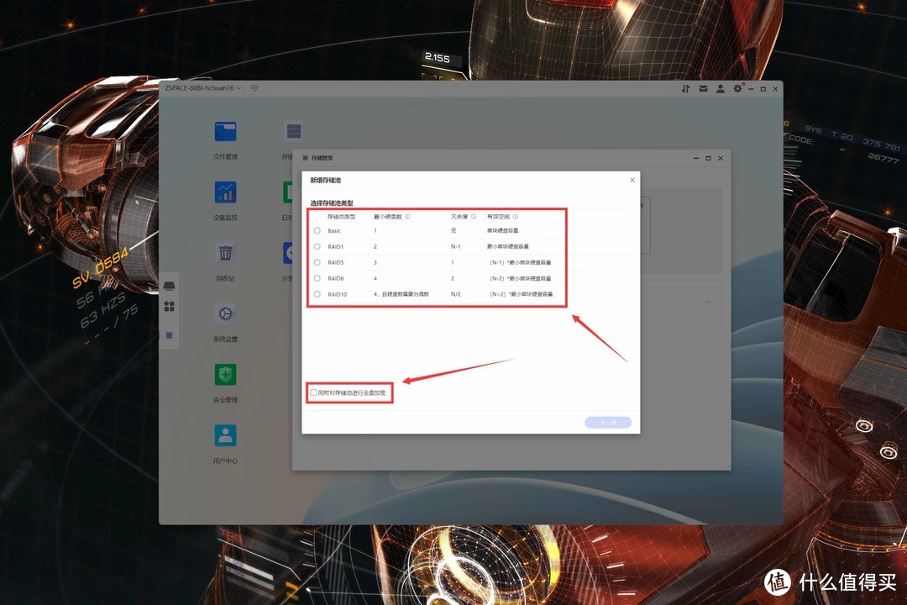Click the info icon beside 最小硬盘数
907x605 pixels.
pos(408,216)
